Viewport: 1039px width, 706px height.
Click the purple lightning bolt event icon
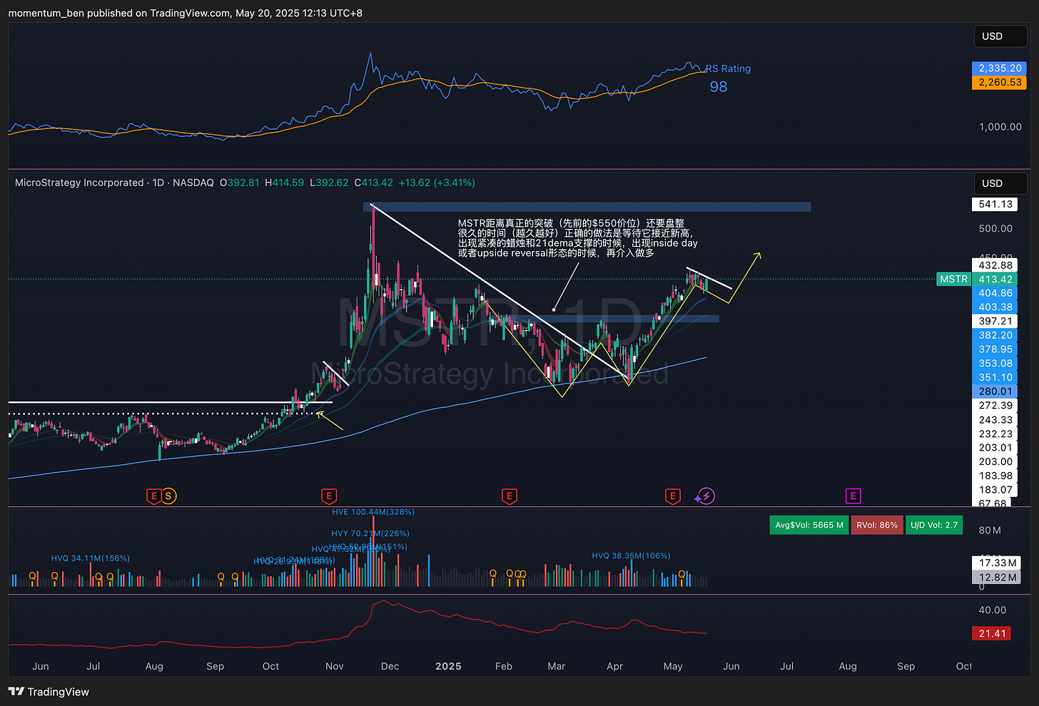coord(706,496)
